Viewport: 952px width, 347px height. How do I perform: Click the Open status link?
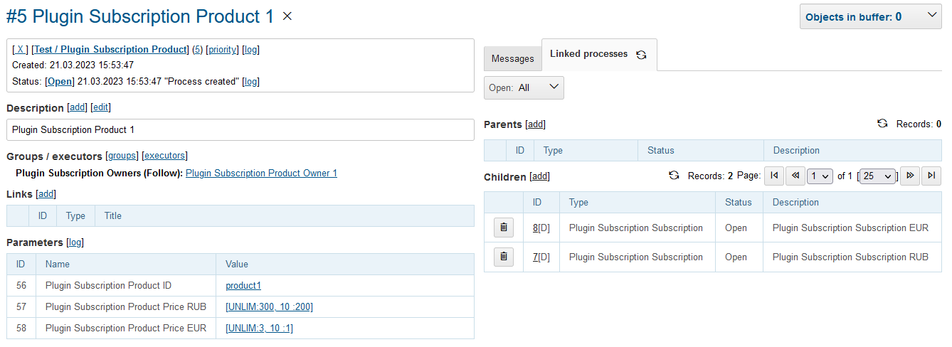[x=60, y=82]
